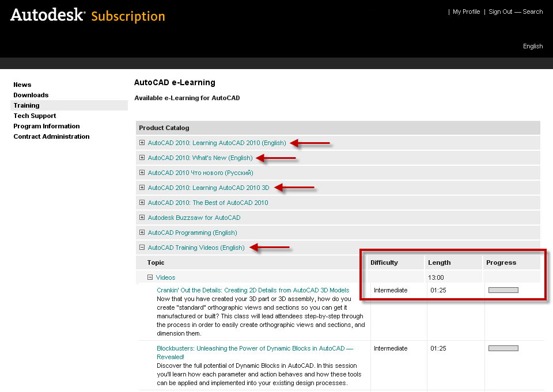The height and width of the screenshot is (392, 553).
Task: Expand Autodesk Buzzsaw for AutoCAD plus icon
Action: click(x=142, y=218)
